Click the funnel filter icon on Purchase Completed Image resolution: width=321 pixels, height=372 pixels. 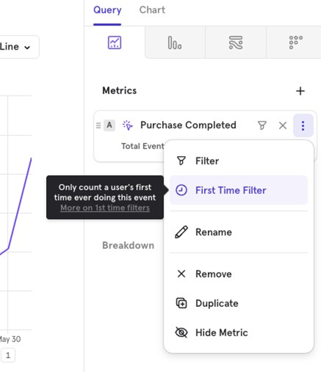pos(262,125)
